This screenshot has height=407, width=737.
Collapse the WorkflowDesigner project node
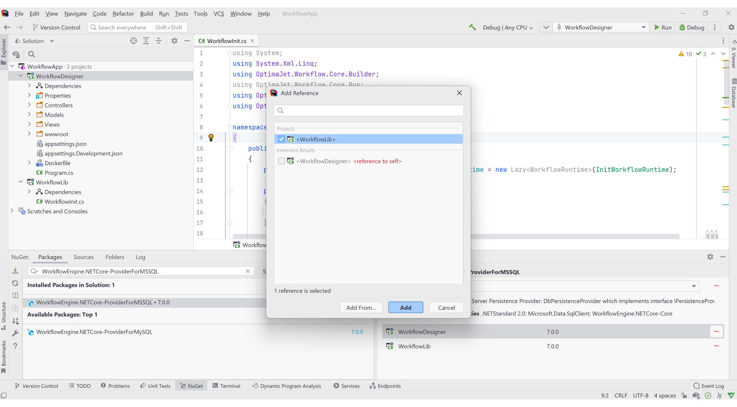pos(21,76)
